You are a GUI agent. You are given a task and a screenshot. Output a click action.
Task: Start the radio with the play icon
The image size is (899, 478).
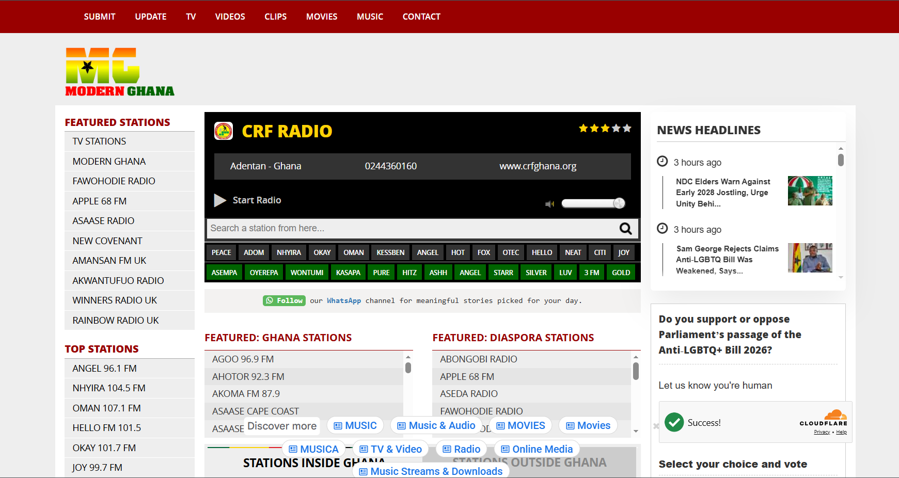[220, 200]
